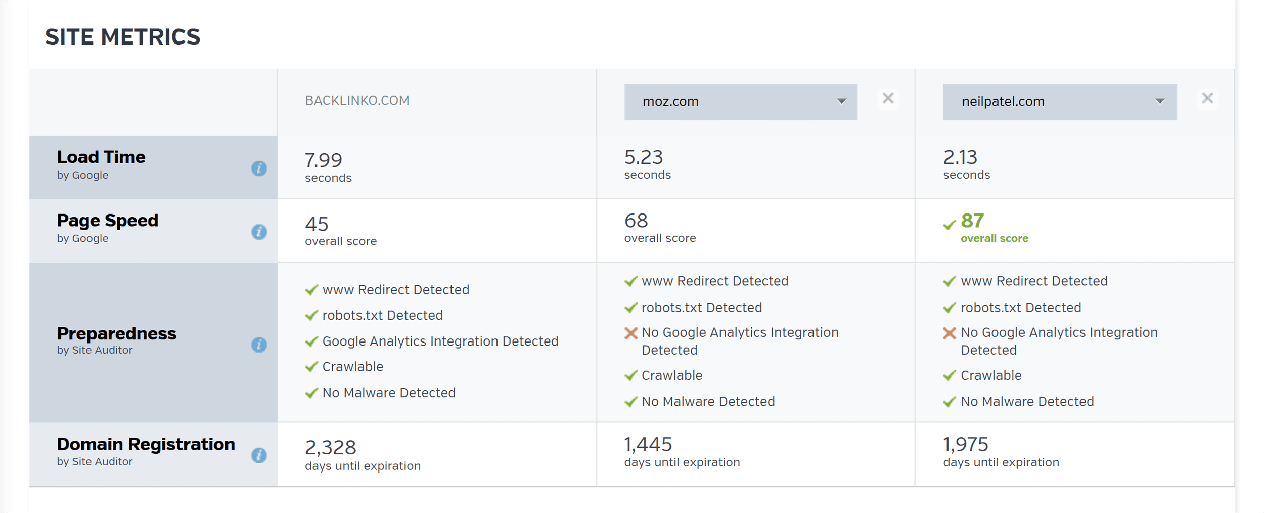The width and height of the screenshot is (1264, 513).
Task: Open Domain Registration info icon
Action: tap(259, 455)
